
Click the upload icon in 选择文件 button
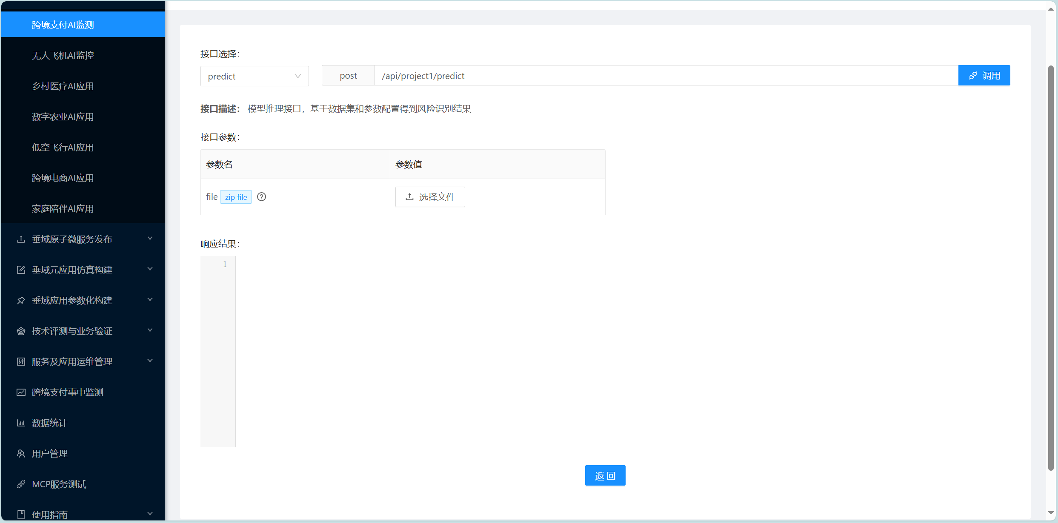click(409, 197)
